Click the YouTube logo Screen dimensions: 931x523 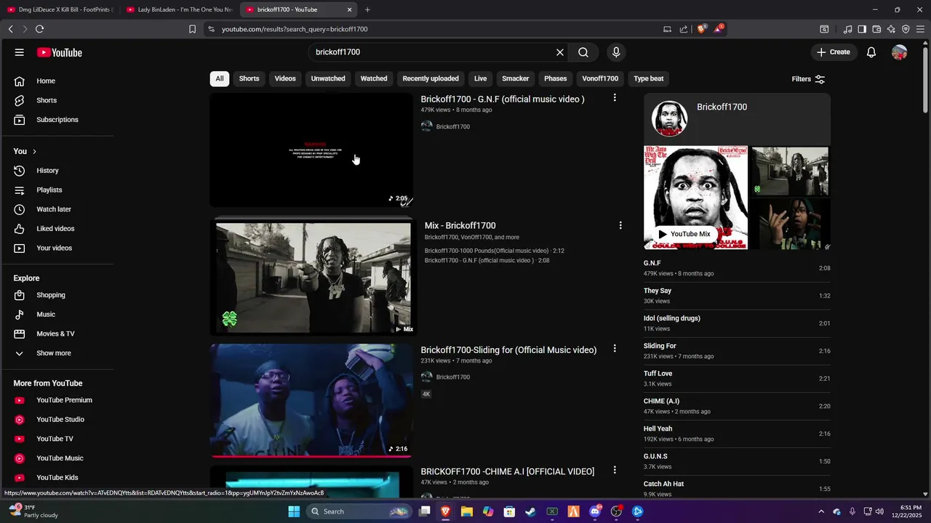click(60, 52)
